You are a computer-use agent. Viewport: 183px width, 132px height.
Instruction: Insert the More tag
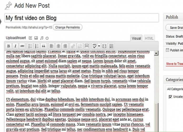87,46
